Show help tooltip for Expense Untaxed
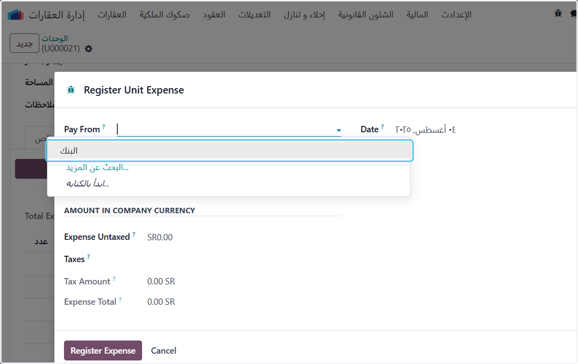This screenshot has width=578, height=364. click(134, 234)
